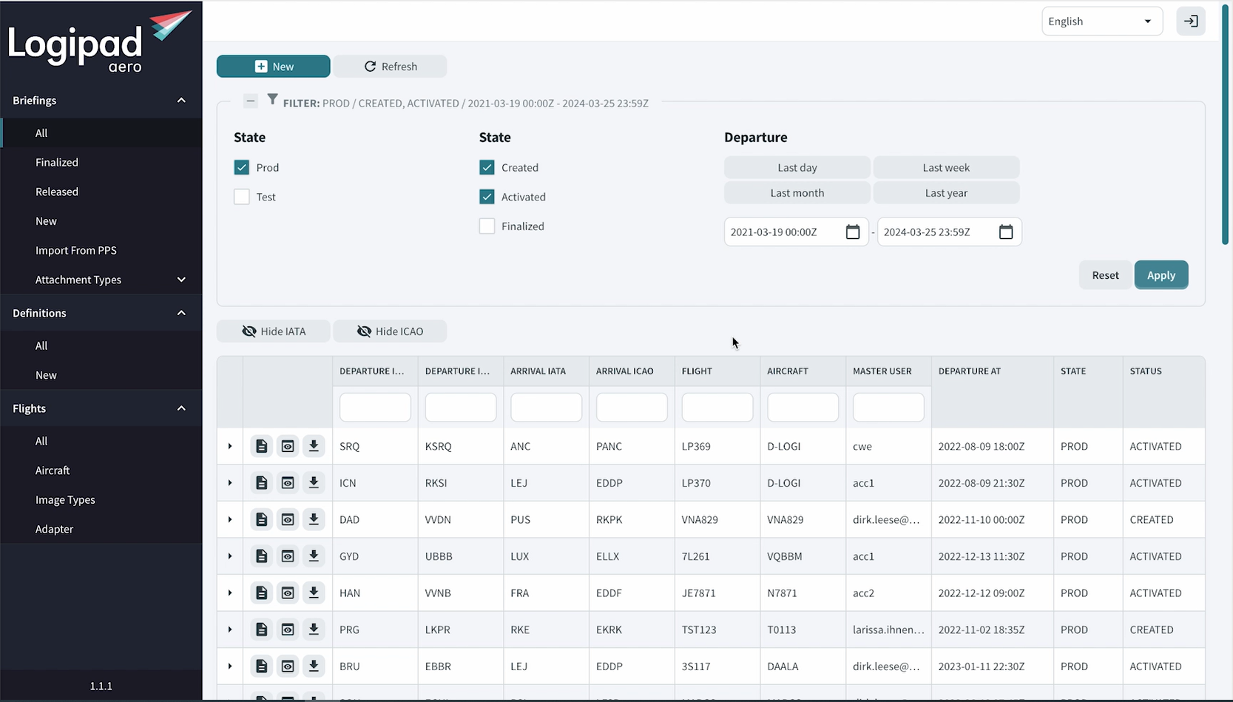Uncheck the Prod state checkbox

tap(242, 168)
